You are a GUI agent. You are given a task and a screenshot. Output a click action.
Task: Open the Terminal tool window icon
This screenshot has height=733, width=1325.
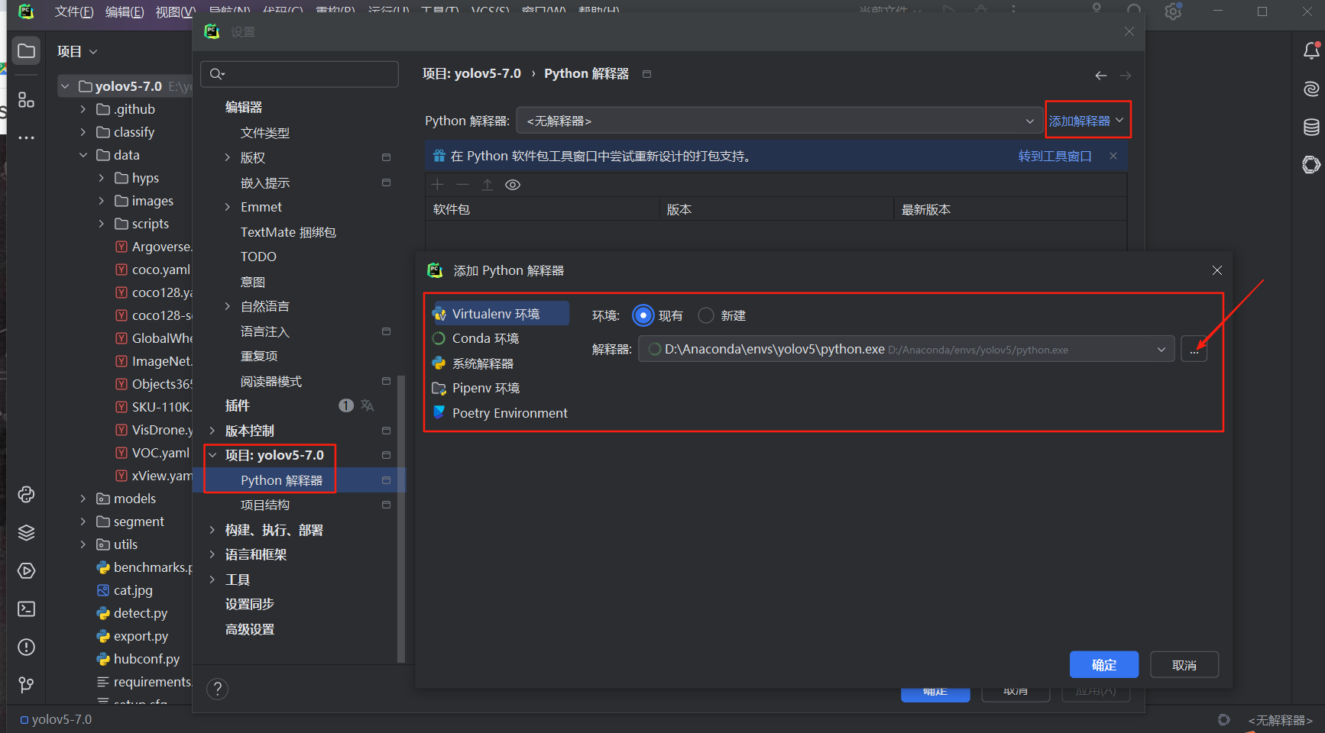[x=26, y=609]
